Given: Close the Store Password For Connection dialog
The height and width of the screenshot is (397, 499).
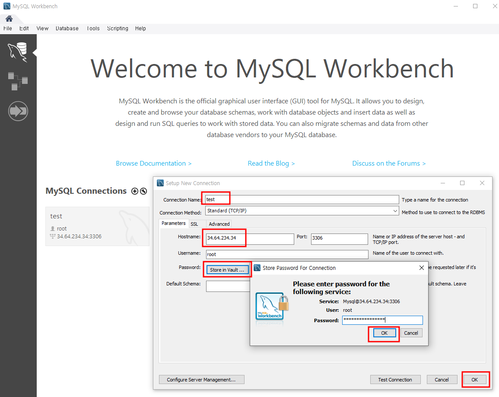Looking at the screenshot, I should point(421,268).
